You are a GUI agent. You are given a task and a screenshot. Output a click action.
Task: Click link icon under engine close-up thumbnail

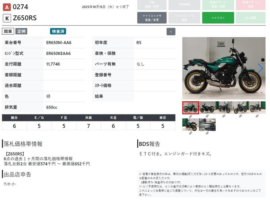point(207,133)
